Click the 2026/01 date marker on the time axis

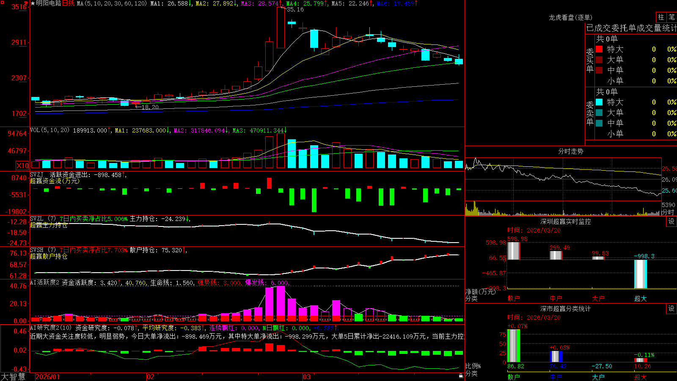pos(48,377)
